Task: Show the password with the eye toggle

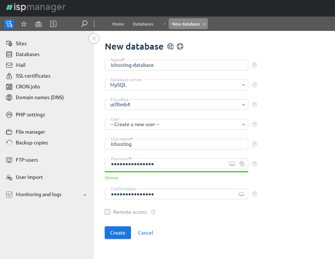Action: [232, 163]
